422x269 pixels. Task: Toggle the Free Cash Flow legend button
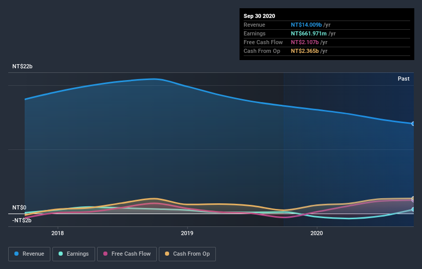pyautogui.click(x=127, y=254)
